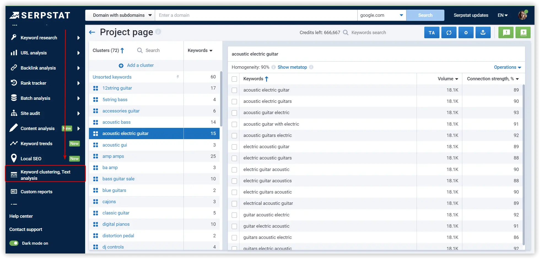The width and height of the screenshot is (540, 259).
Task: Click the URL analysis bar chart icon
Action: [x=14, y=53]
